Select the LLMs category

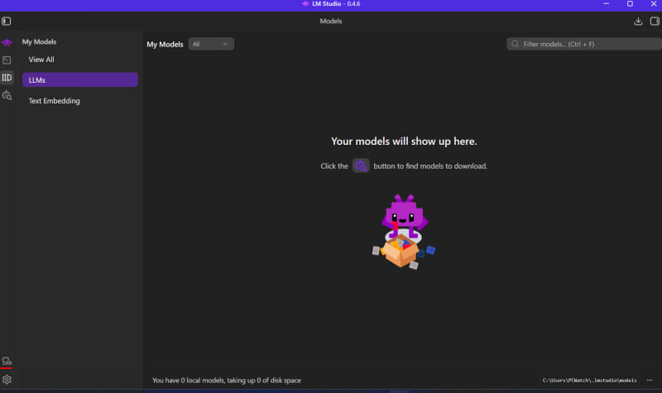click(79, 79)
